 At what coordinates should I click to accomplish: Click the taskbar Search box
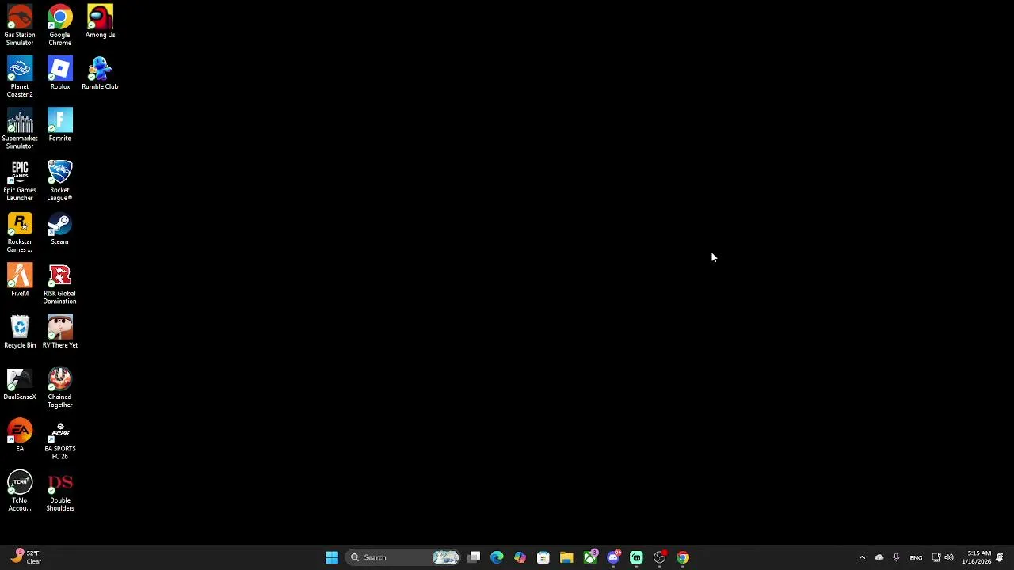pos(403,557)
